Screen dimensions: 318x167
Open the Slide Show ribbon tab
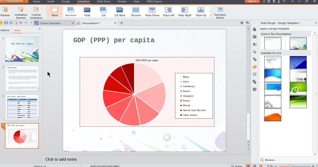tap(104, 2)
